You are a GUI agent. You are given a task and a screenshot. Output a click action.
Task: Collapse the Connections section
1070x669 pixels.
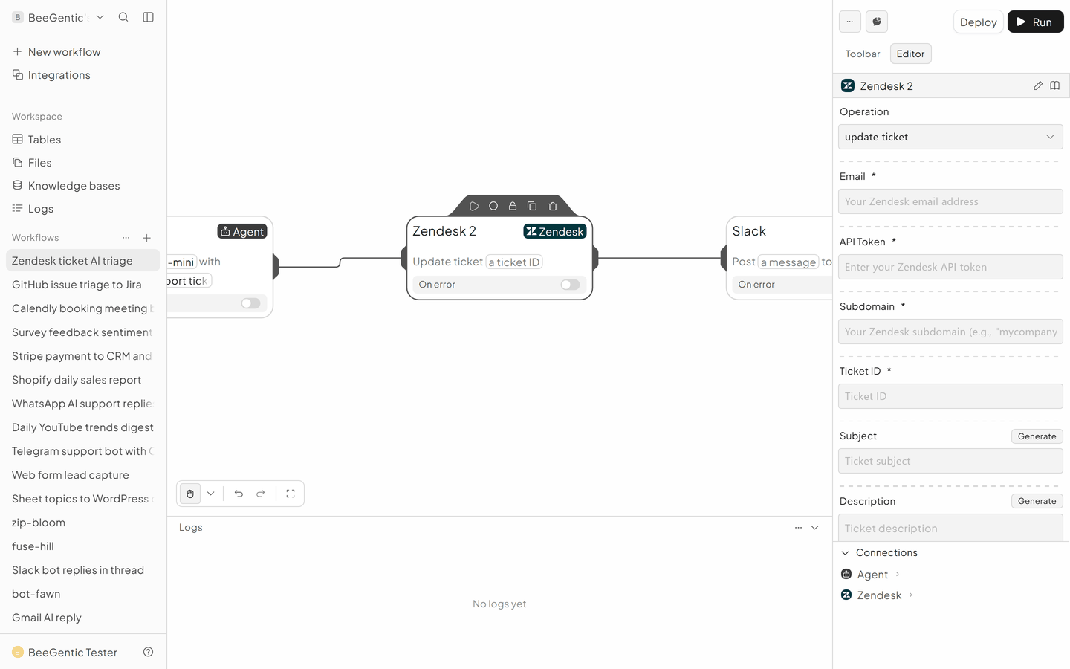[846, 553]
